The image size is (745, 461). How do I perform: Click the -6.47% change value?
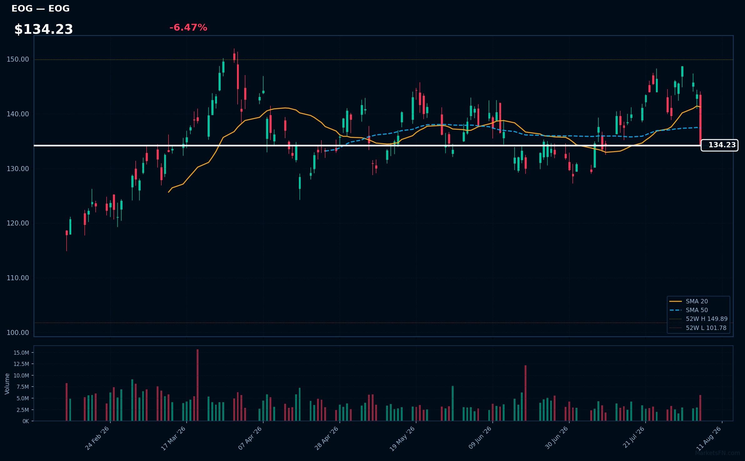pos(188,28)
